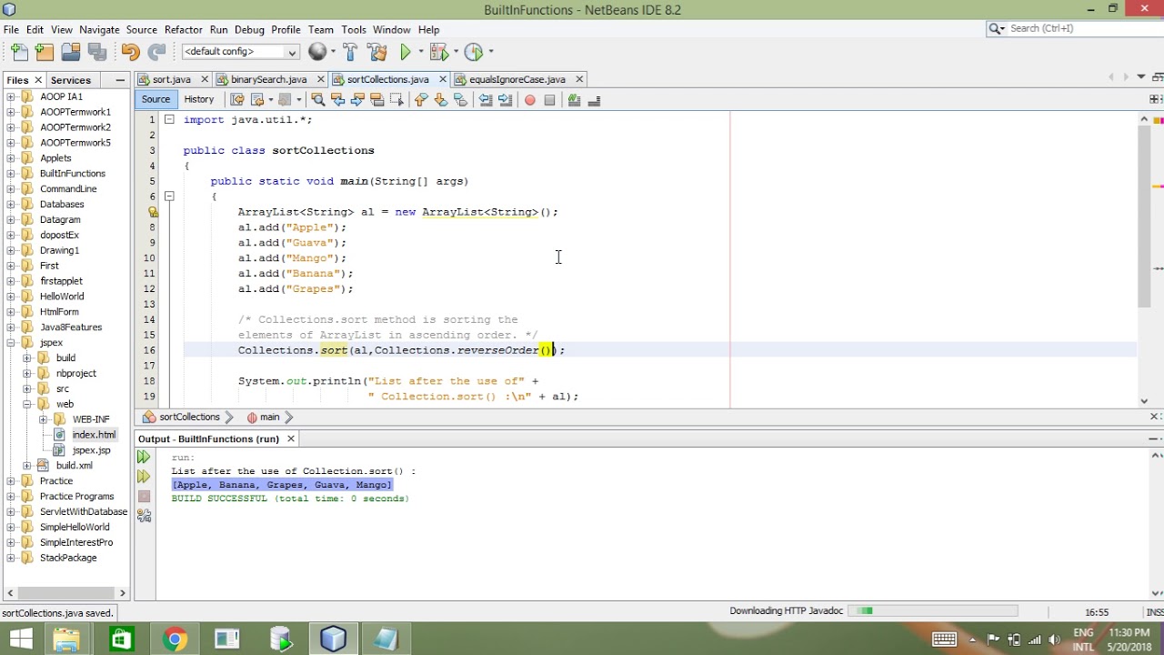This screenshot has height=655, width=1164.
Task: Click the Find Selection magnifier icon
Action: click(317, 100)
